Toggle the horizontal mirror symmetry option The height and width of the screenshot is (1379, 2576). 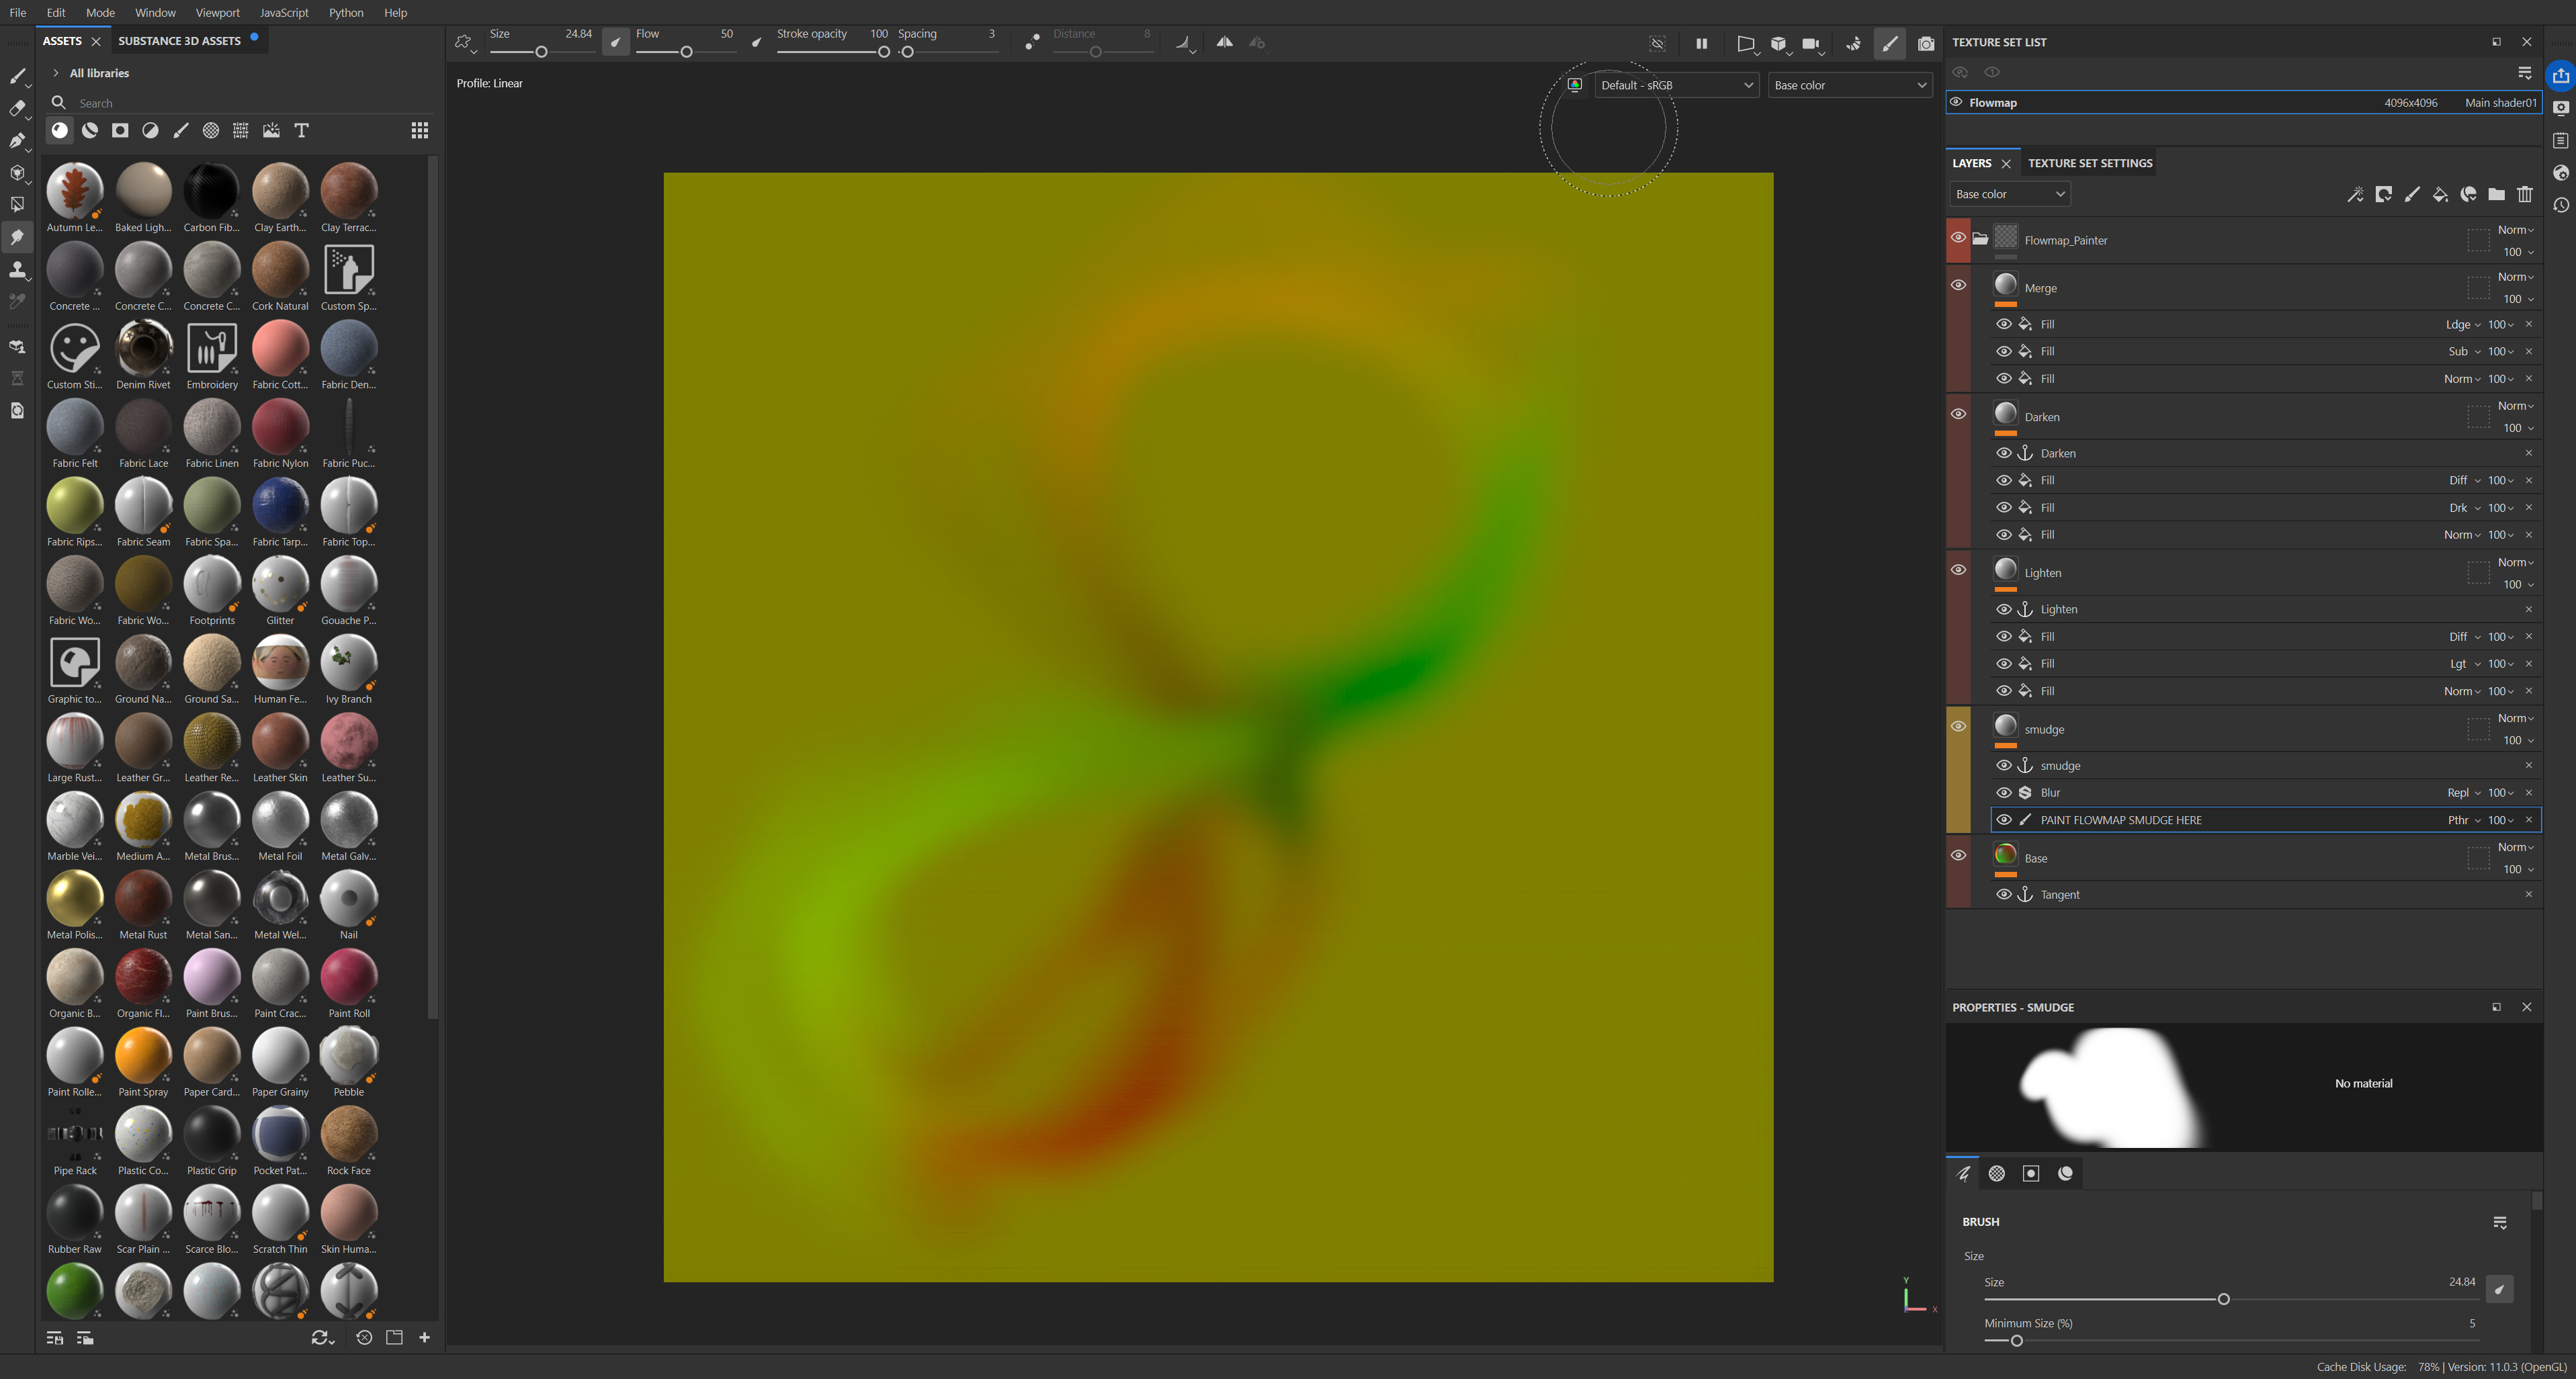(x=1224, y=43)
